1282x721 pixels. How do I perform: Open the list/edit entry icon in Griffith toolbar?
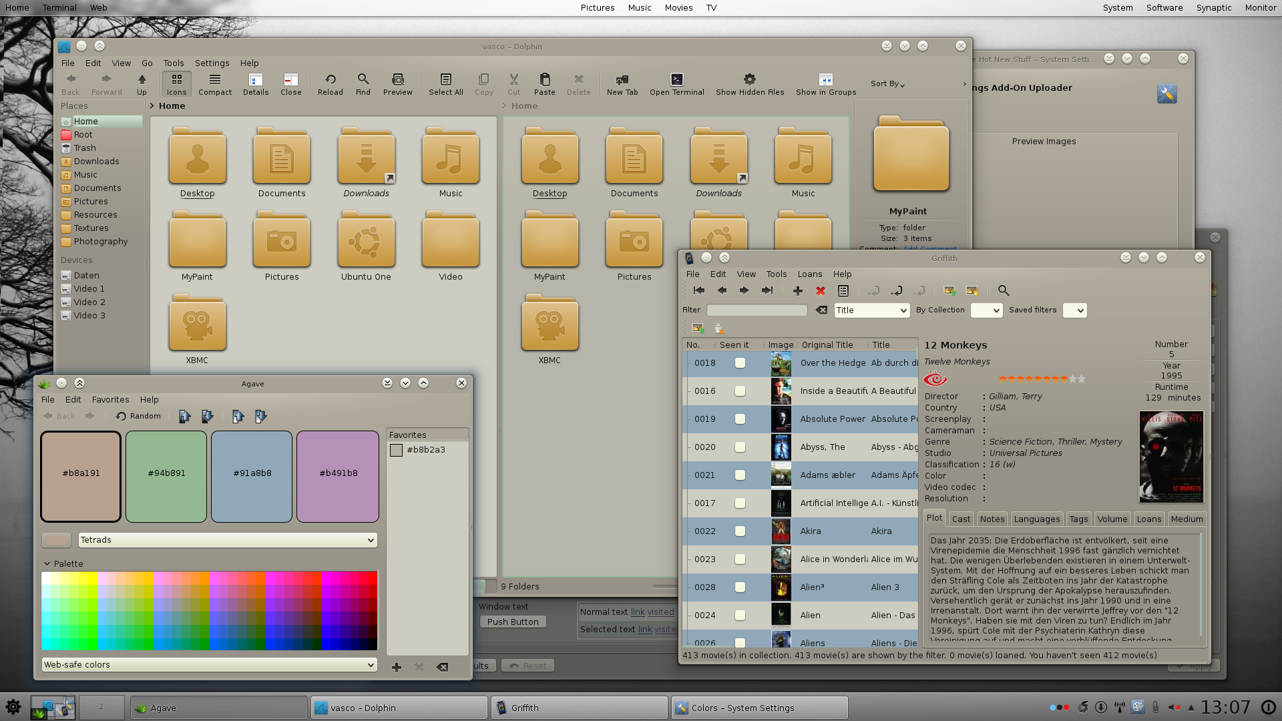click(843, 291)
